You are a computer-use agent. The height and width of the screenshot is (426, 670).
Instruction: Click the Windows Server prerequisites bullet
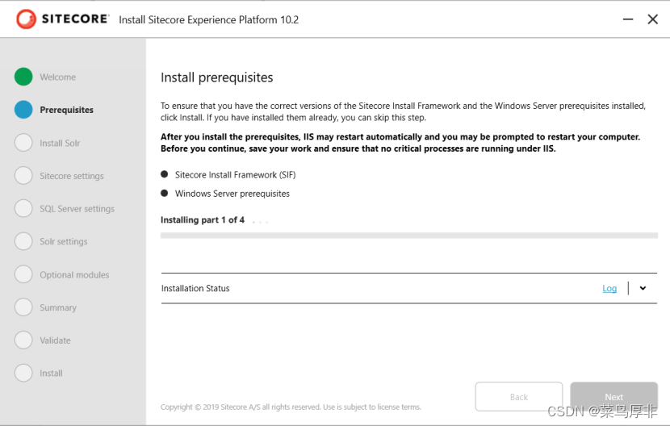point(164,193)
